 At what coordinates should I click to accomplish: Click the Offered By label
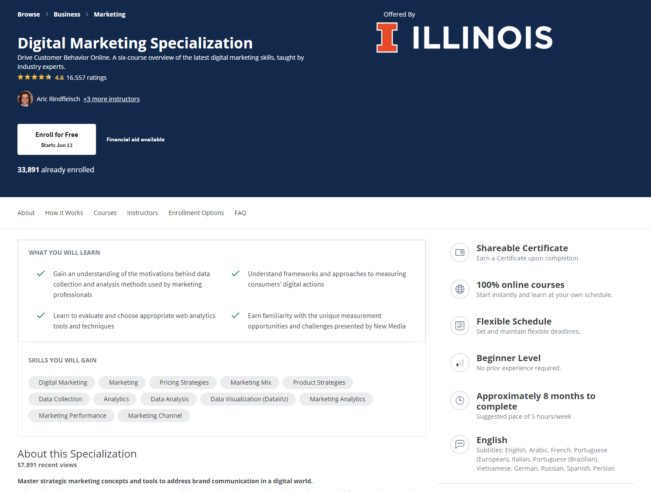point(399,14)
